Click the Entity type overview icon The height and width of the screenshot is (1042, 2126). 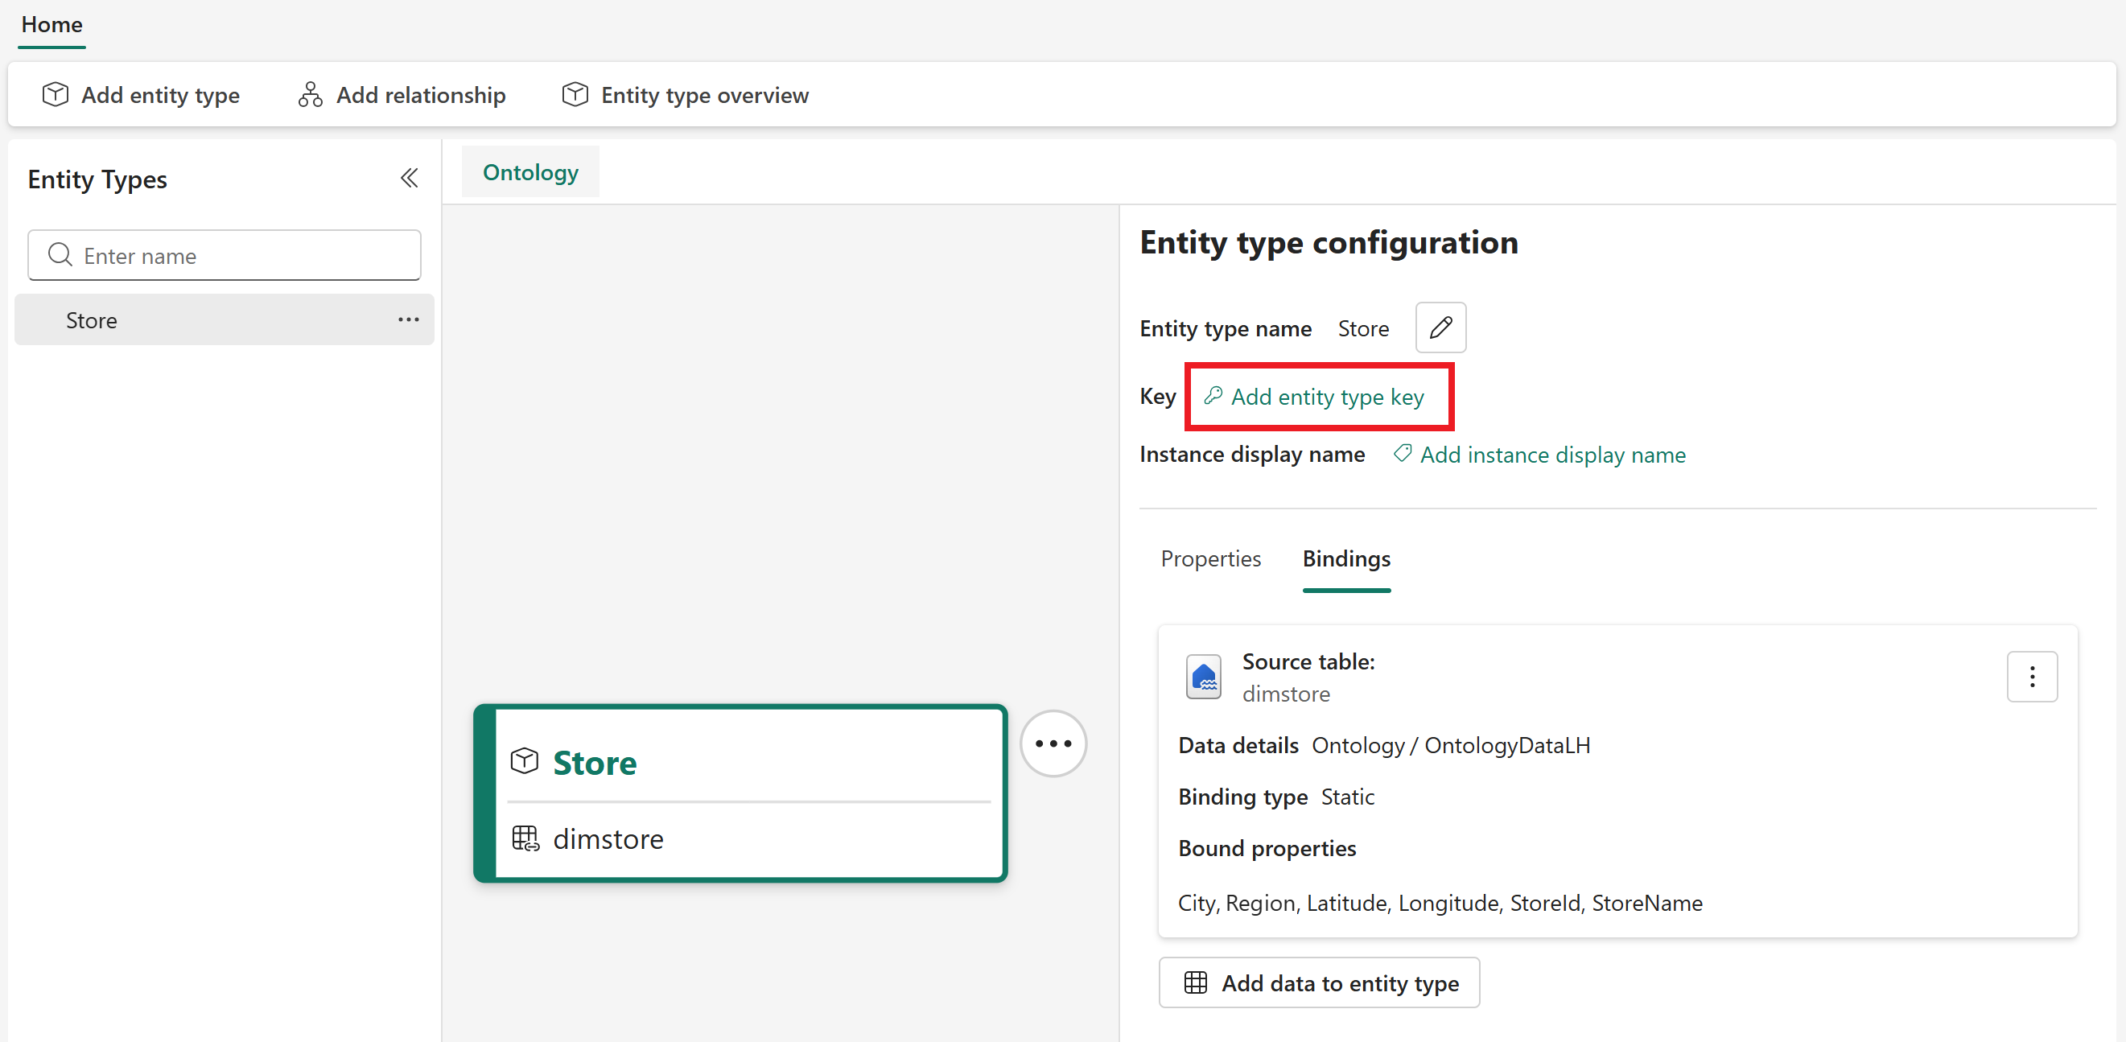coord(575,94)
